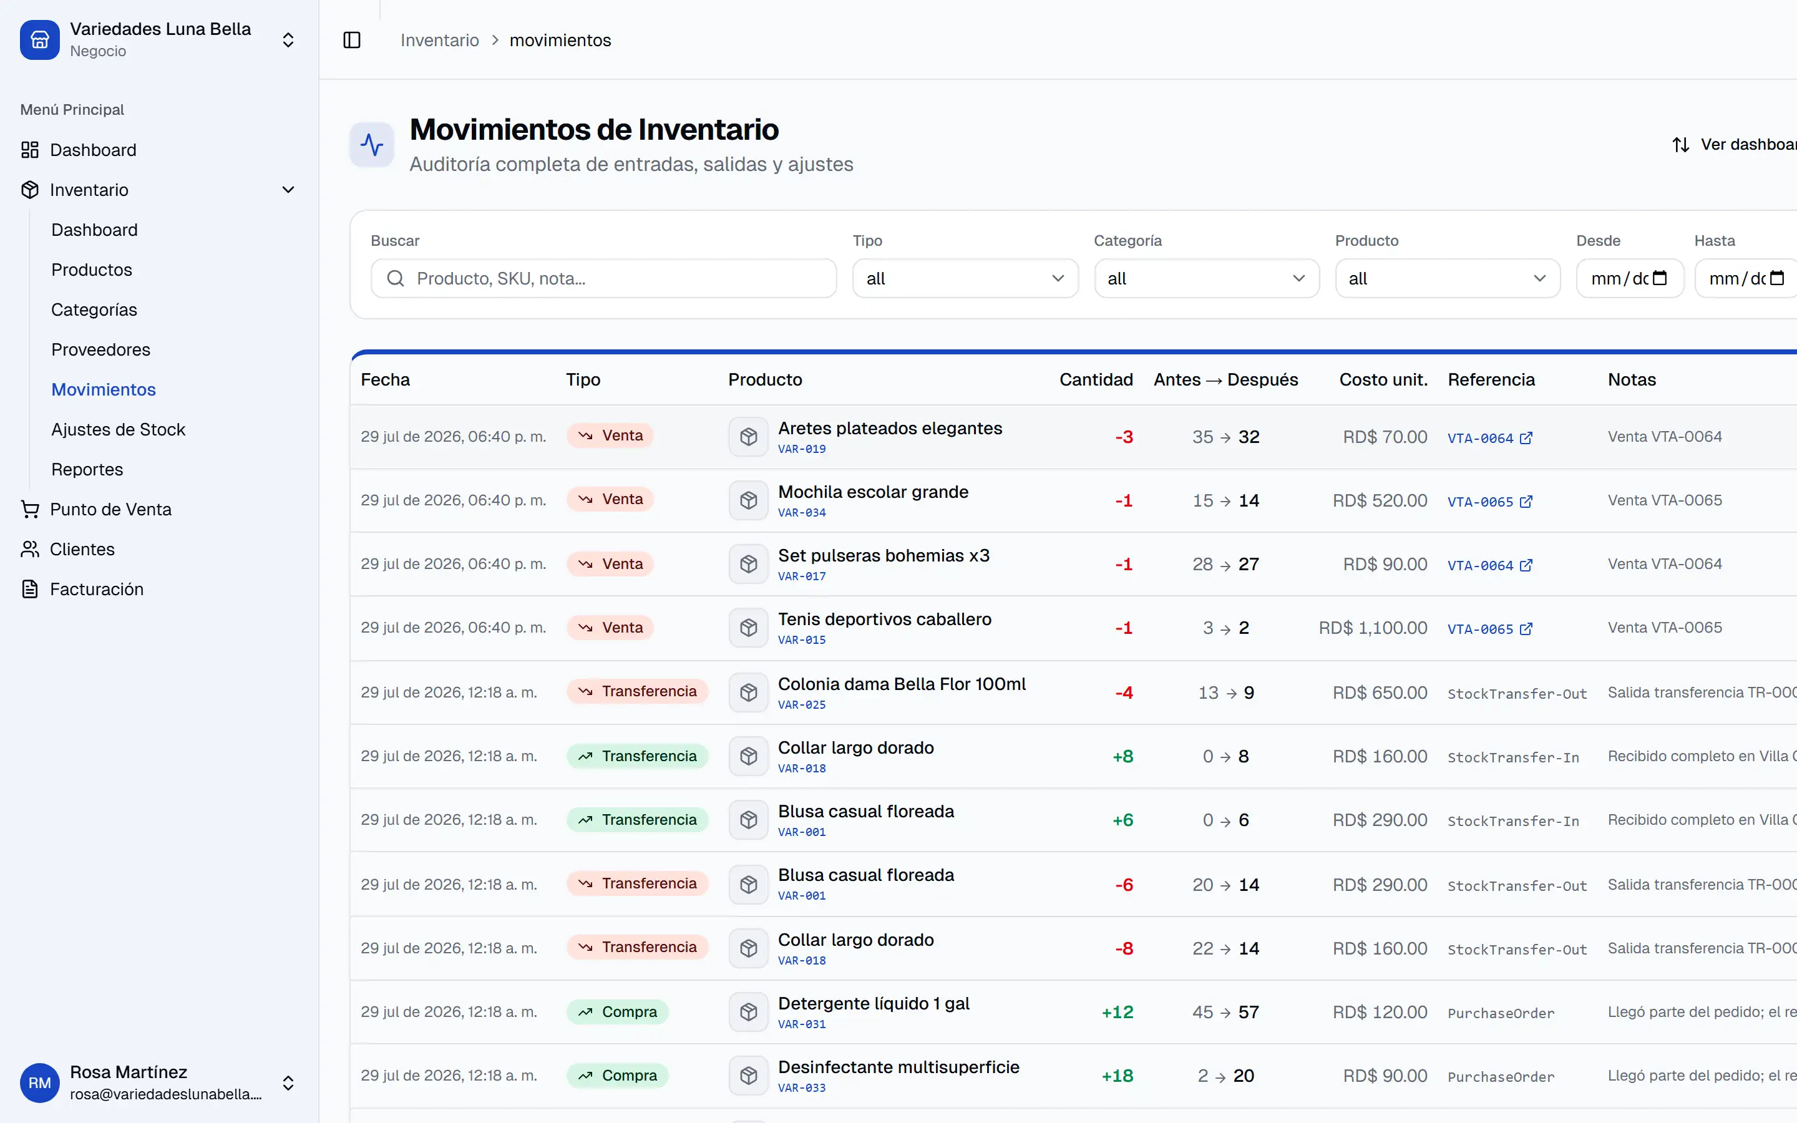Click the Facturación menu label

coord(97,590)
